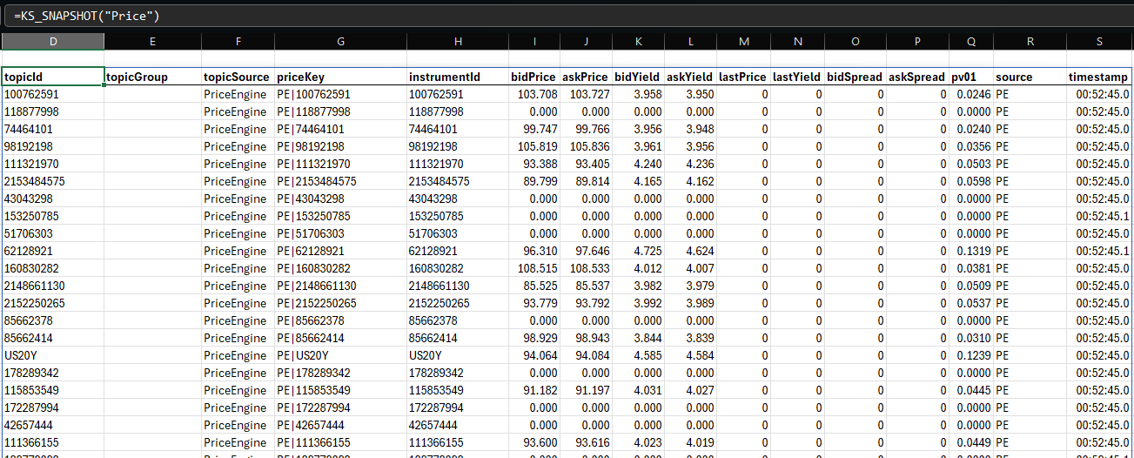Click the bidPrice value 108.515

click(x=533, y=268)
